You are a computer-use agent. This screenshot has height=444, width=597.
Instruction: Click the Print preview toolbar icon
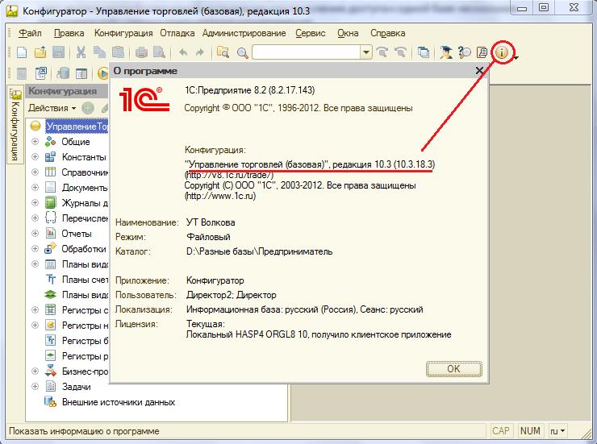[159, 52]
